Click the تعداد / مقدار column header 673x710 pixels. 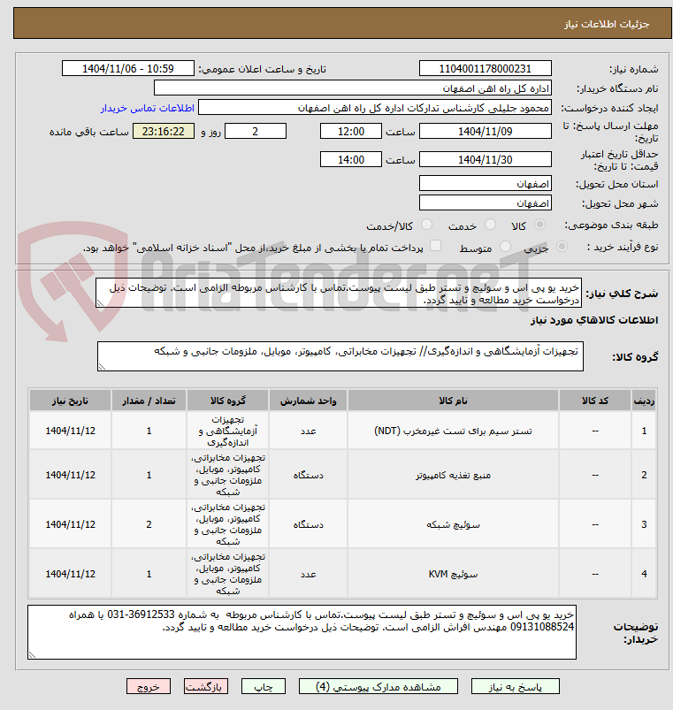(149, 401)
